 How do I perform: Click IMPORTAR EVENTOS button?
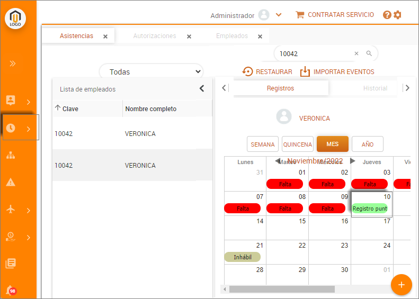pyautogui.click(x=337, y=71)
